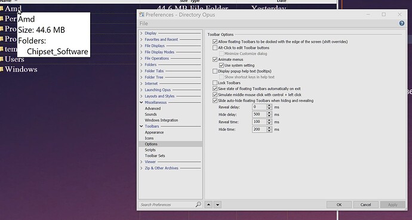
Task: Expand the Display category
Action: point(142,33)
